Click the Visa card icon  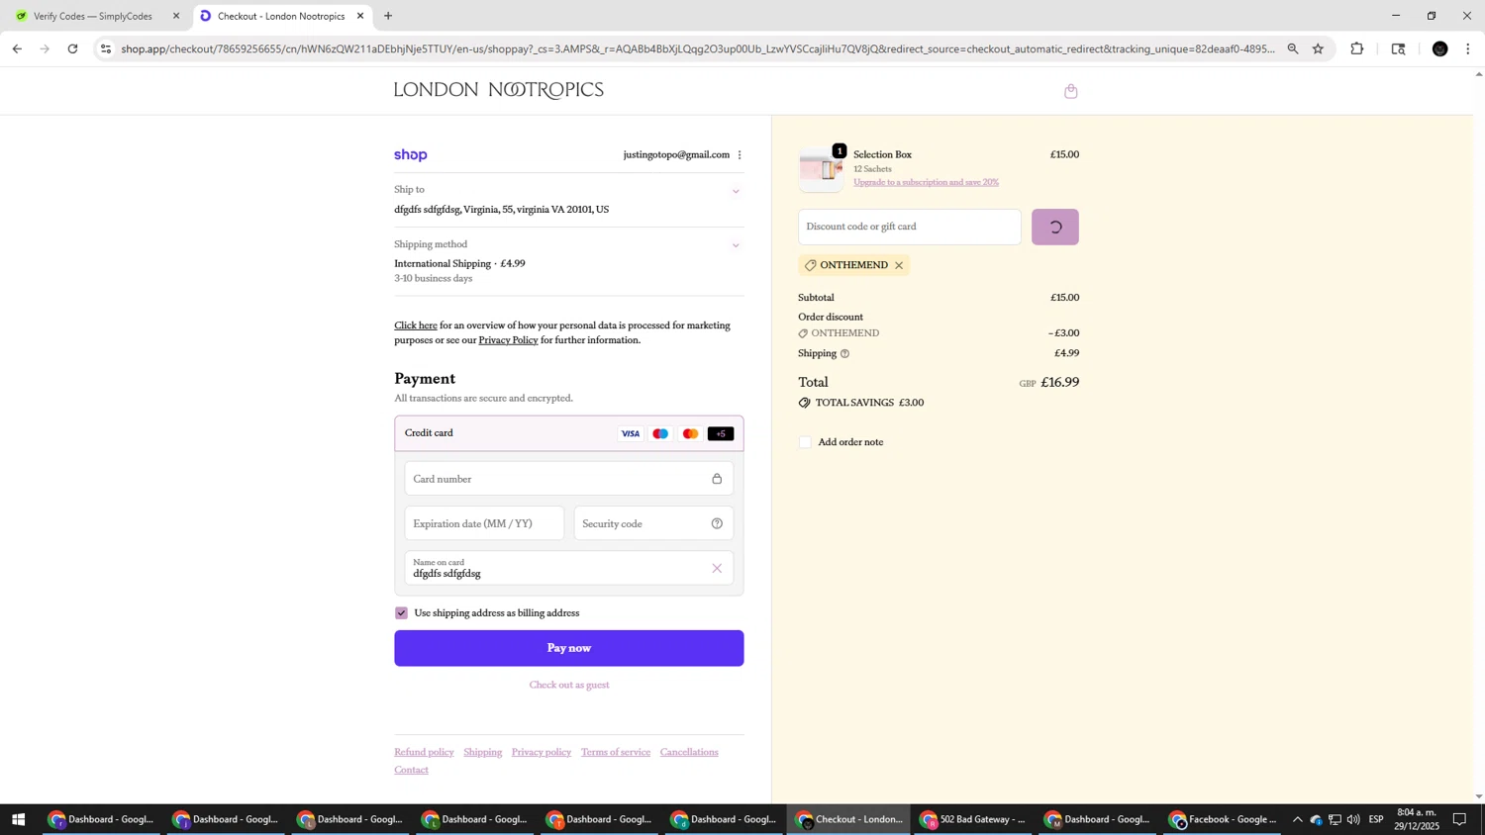click(630, 433)
